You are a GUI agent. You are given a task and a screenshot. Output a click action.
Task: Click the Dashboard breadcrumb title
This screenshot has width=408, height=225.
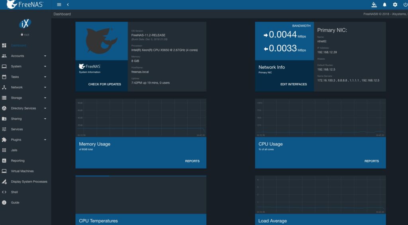click(x=62, y=14)
